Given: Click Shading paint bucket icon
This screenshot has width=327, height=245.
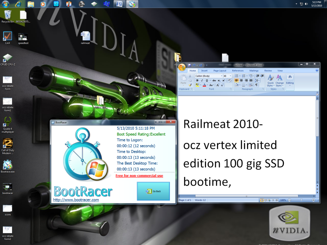Looking at the screenshot, I should 237,85.
